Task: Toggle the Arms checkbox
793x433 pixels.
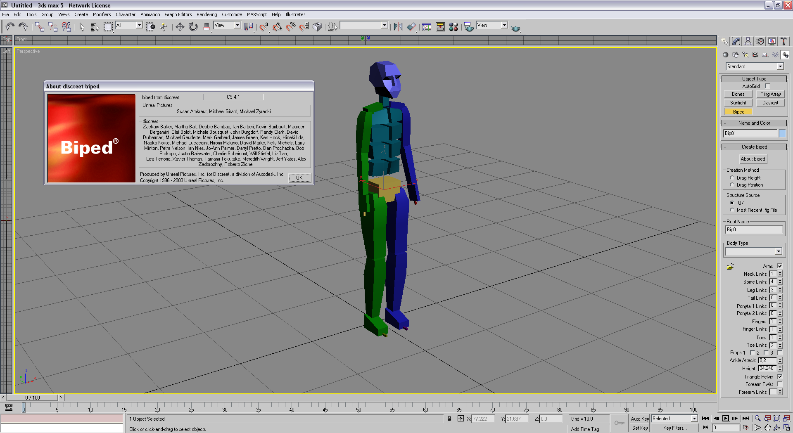Action: [x=780, y=266]
